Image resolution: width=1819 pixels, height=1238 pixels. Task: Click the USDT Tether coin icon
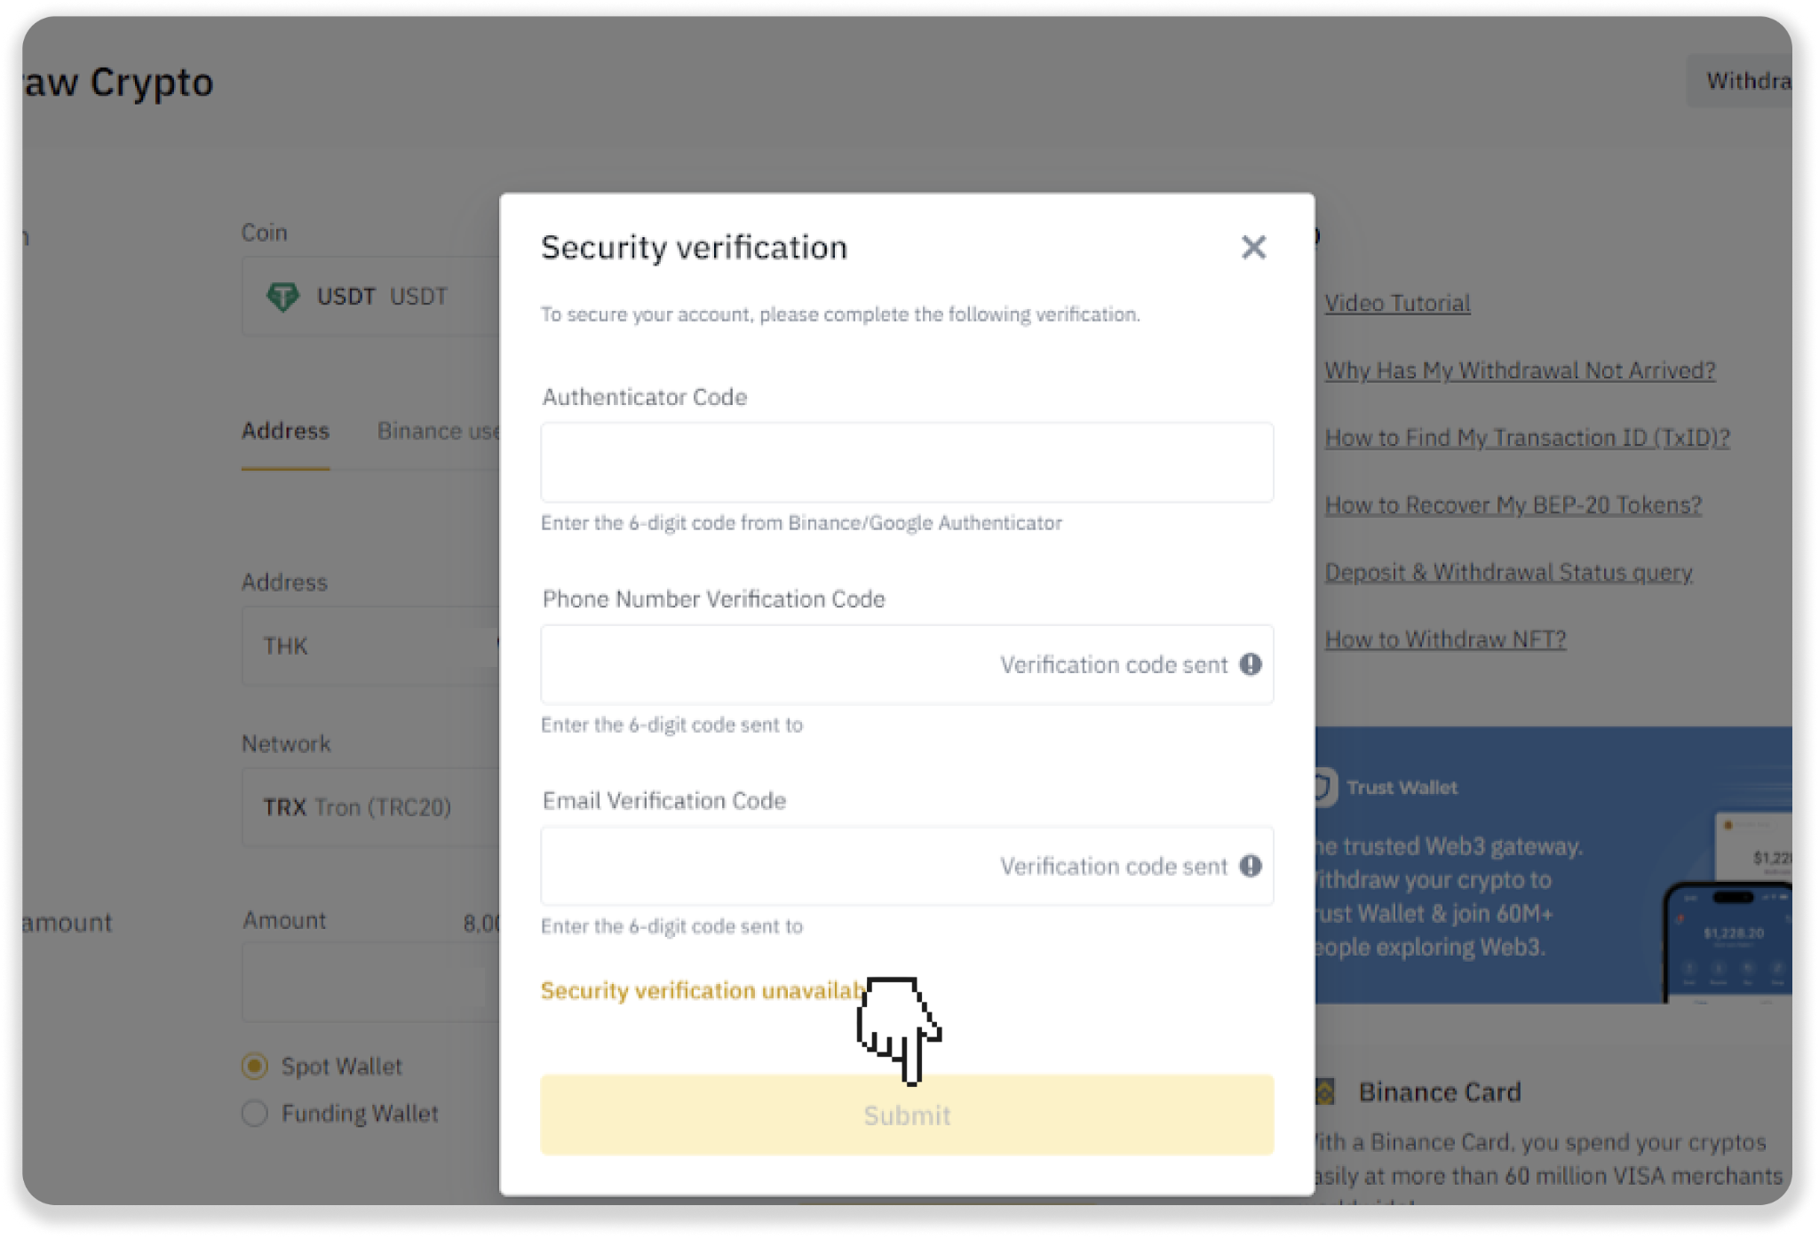click(282, 297)
